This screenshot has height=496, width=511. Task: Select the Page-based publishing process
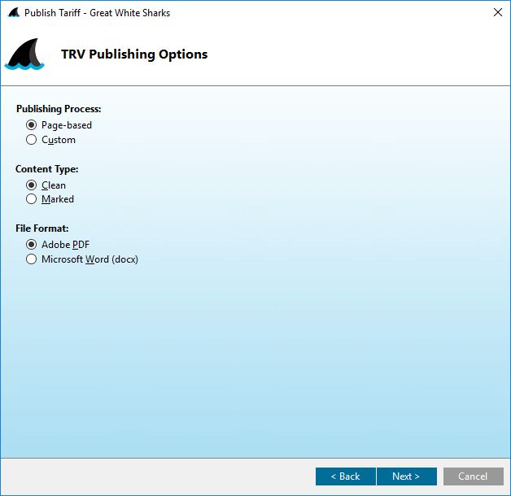click(x=32, y=125)
